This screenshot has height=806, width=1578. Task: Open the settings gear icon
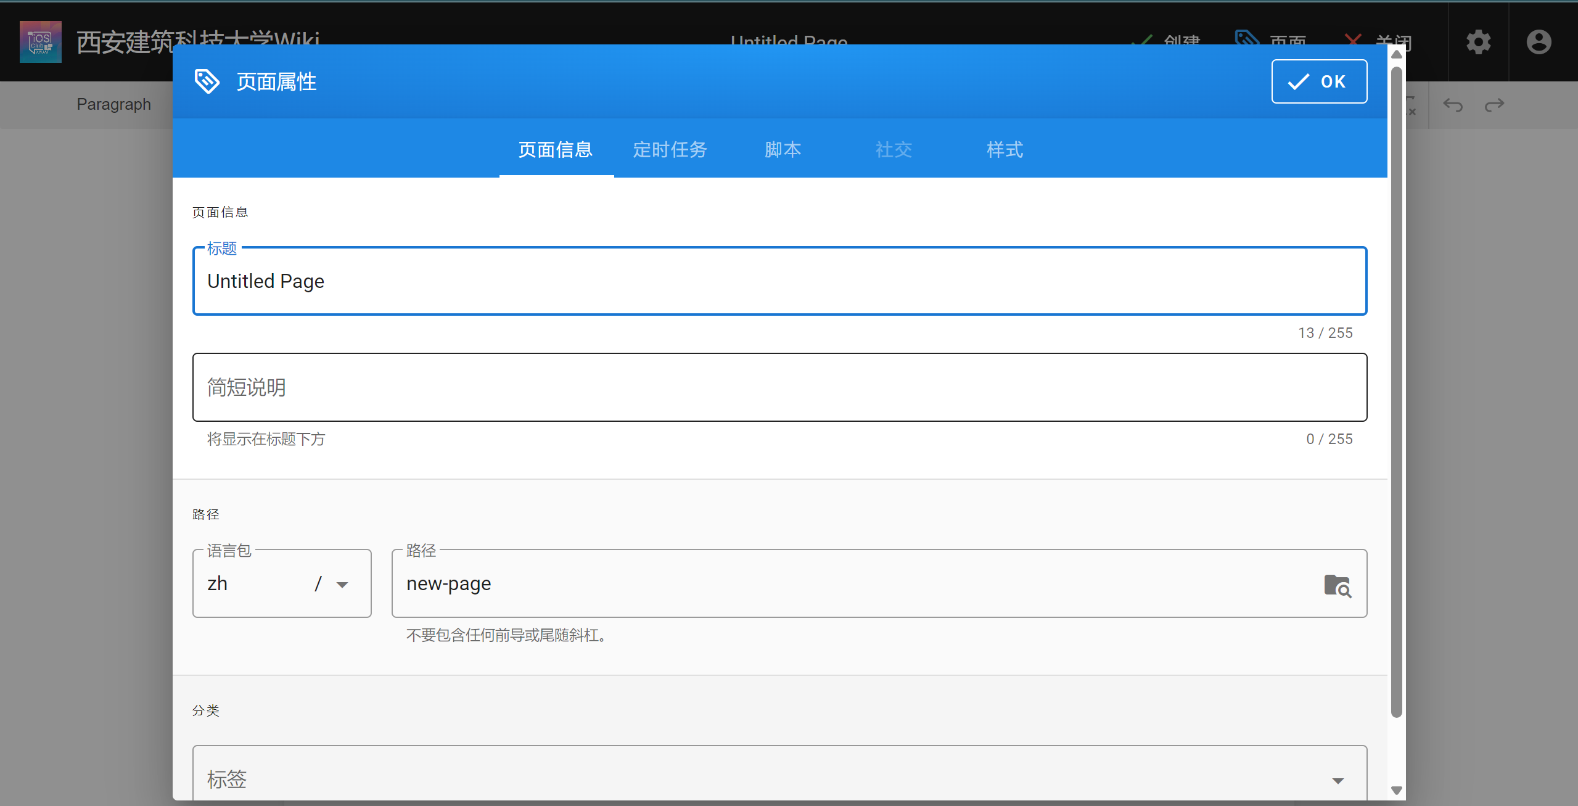(x=1478, y=42)
